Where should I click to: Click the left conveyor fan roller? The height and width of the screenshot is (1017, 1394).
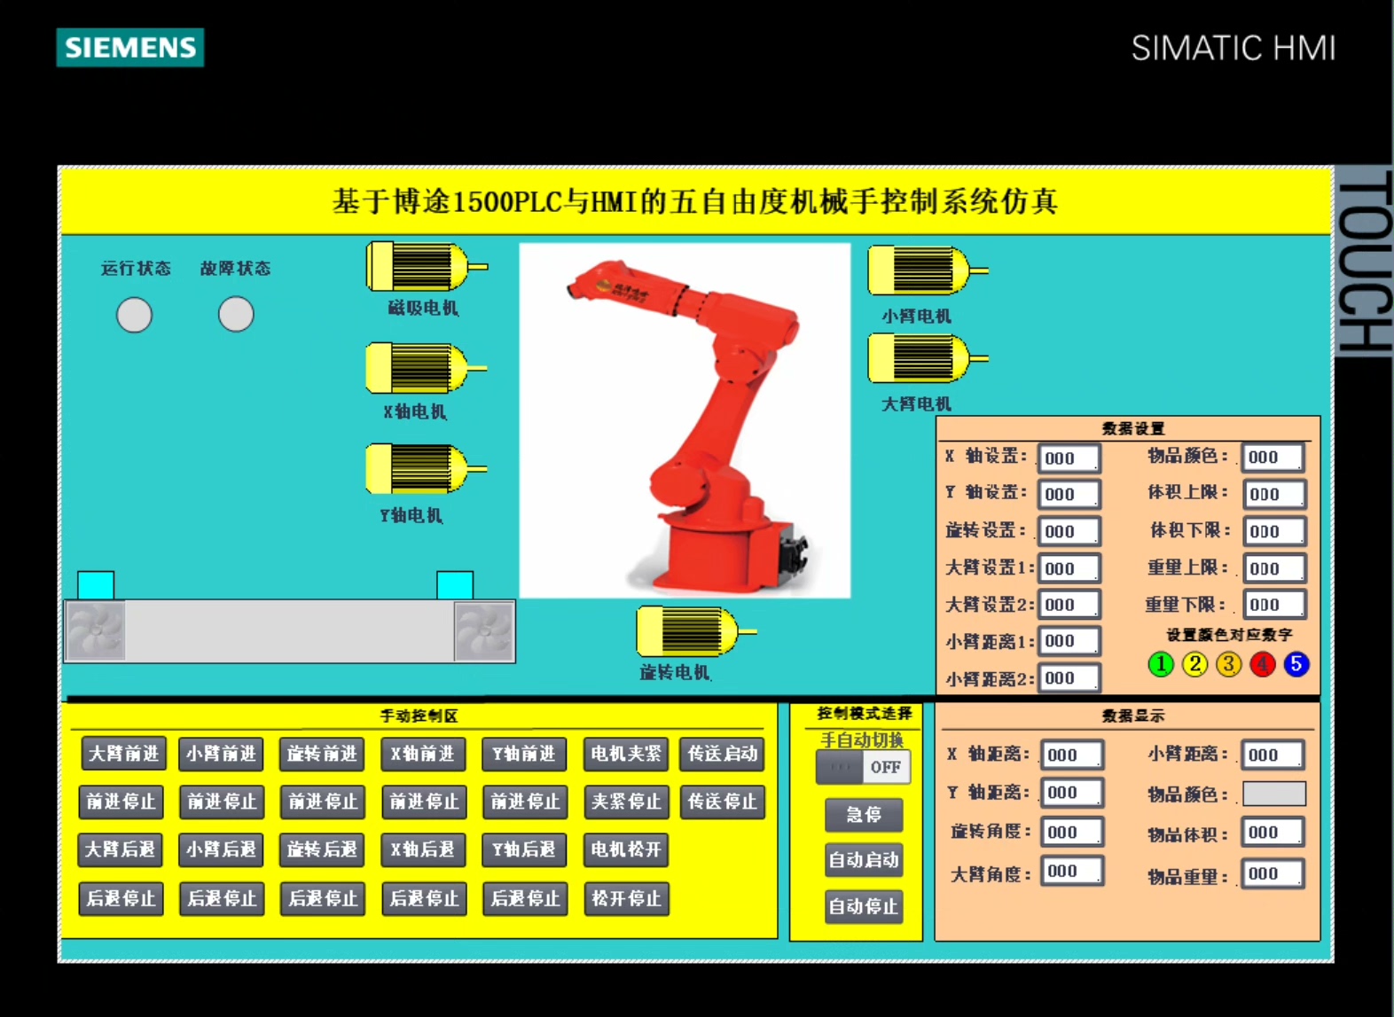pos(96,631)
